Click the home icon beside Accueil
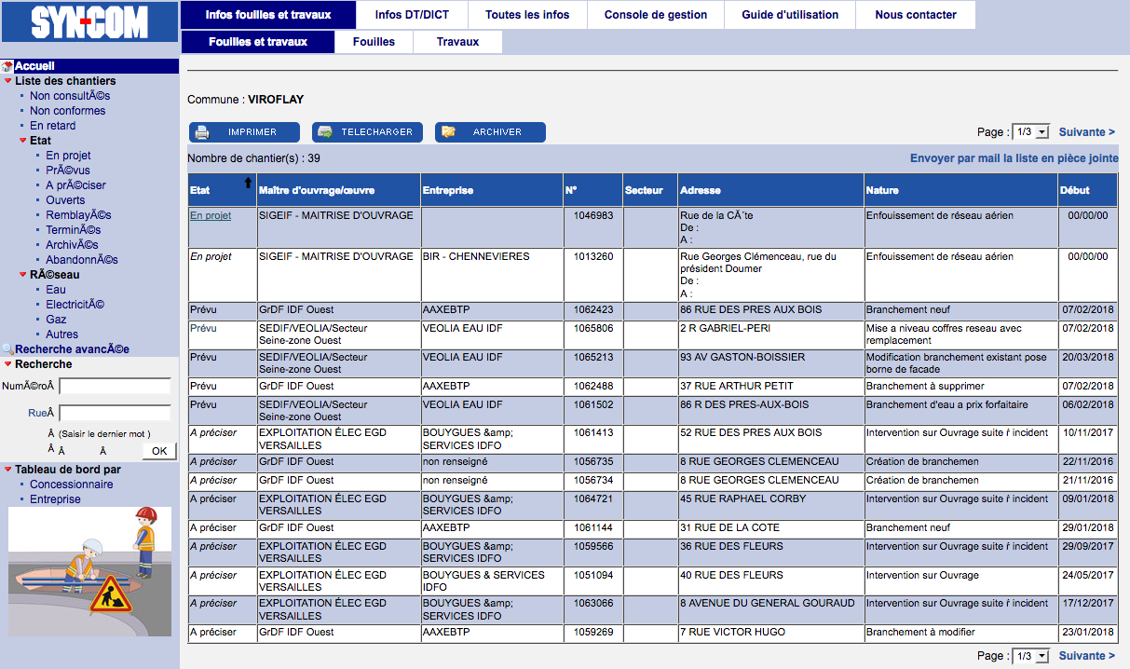 (7, 66)
